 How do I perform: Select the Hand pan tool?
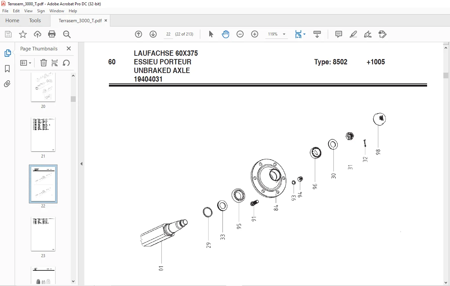tap(225, 34)
